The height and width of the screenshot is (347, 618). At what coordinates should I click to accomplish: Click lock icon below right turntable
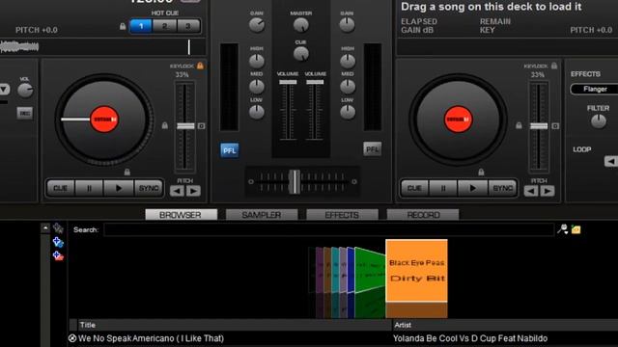[x=481, y=172]
